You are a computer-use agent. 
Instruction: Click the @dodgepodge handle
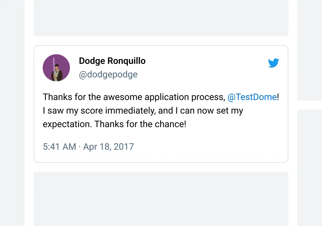point(108,74)
